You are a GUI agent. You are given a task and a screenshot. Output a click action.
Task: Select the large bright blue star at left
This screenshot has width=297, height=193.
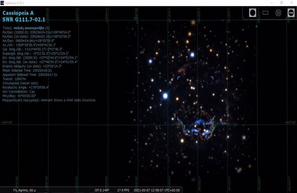coord(166,96)
